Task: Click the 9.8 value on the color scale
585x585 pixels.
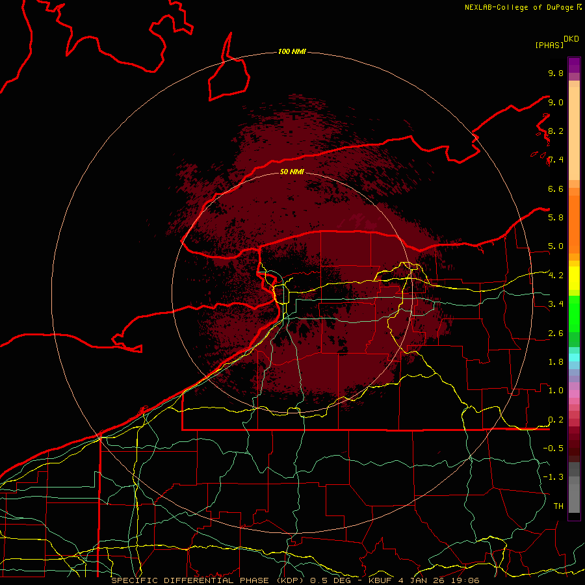Action: (x=556, y=73)
